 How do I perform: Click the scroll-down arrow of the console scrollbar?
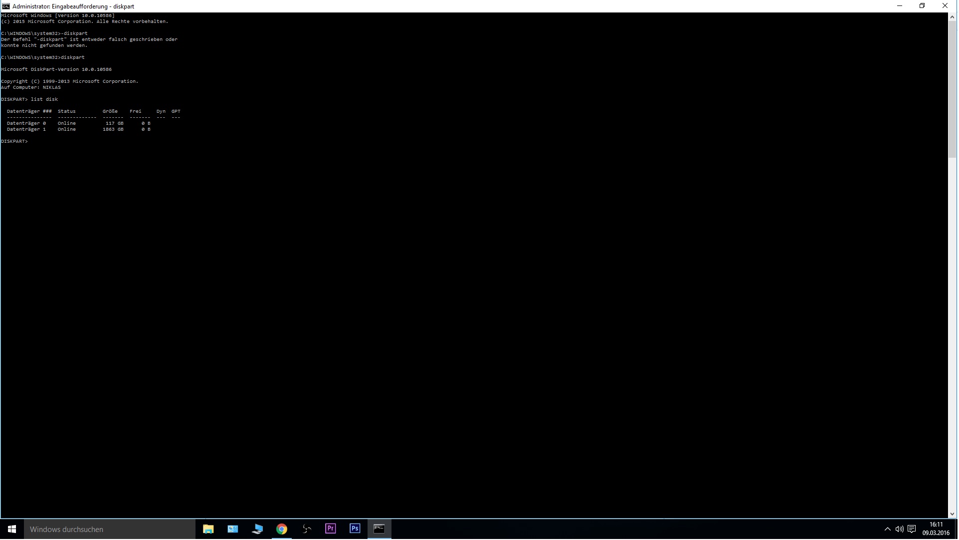pos(953,514)
